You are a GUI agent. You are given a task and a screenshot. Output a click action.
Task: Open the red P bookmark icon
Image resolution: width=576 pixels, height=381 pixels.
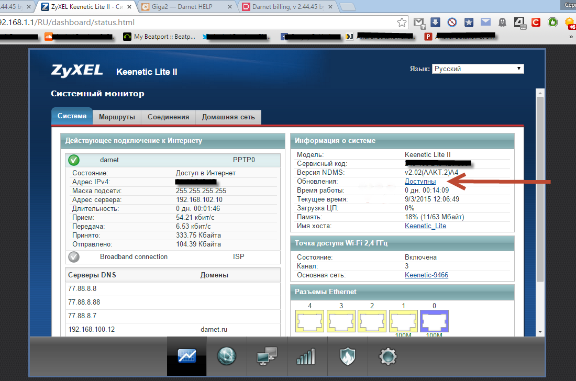(428, 36)
